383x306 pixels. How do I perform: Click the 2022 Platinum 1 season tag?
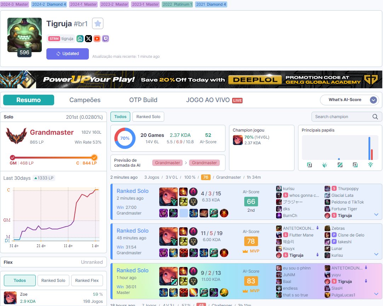point(177,4)
